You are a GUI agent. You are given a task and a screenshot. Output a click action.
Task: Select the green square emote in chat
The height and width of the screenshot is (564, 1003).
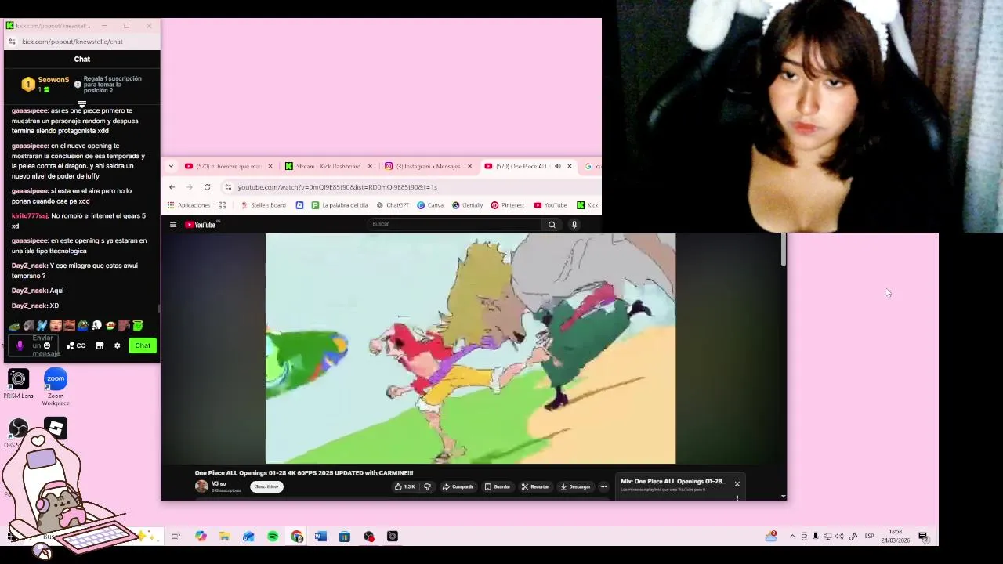point(138,325)
